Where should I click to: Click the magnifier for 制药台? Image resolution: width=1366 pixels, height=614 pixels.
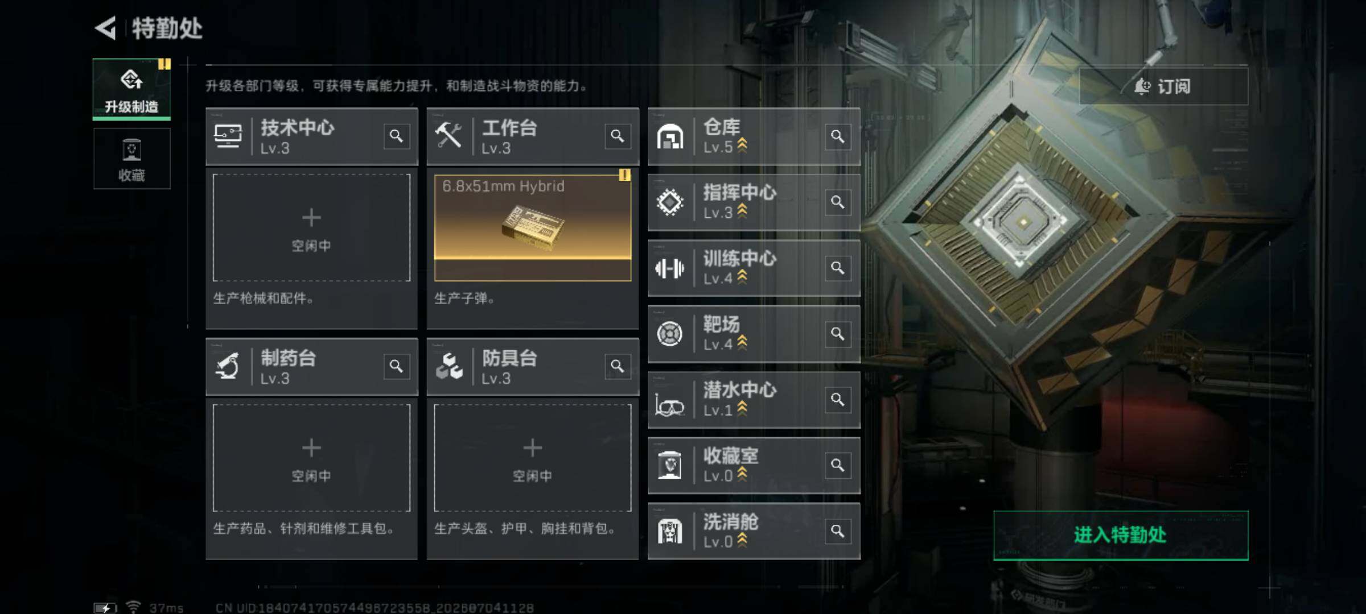(396, 366)
